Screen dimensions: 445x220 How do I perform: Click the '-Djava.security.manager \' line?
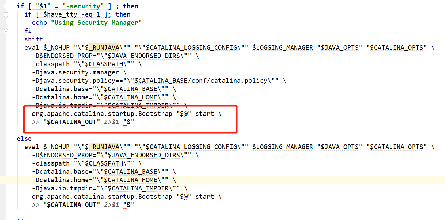click(79, 72)
